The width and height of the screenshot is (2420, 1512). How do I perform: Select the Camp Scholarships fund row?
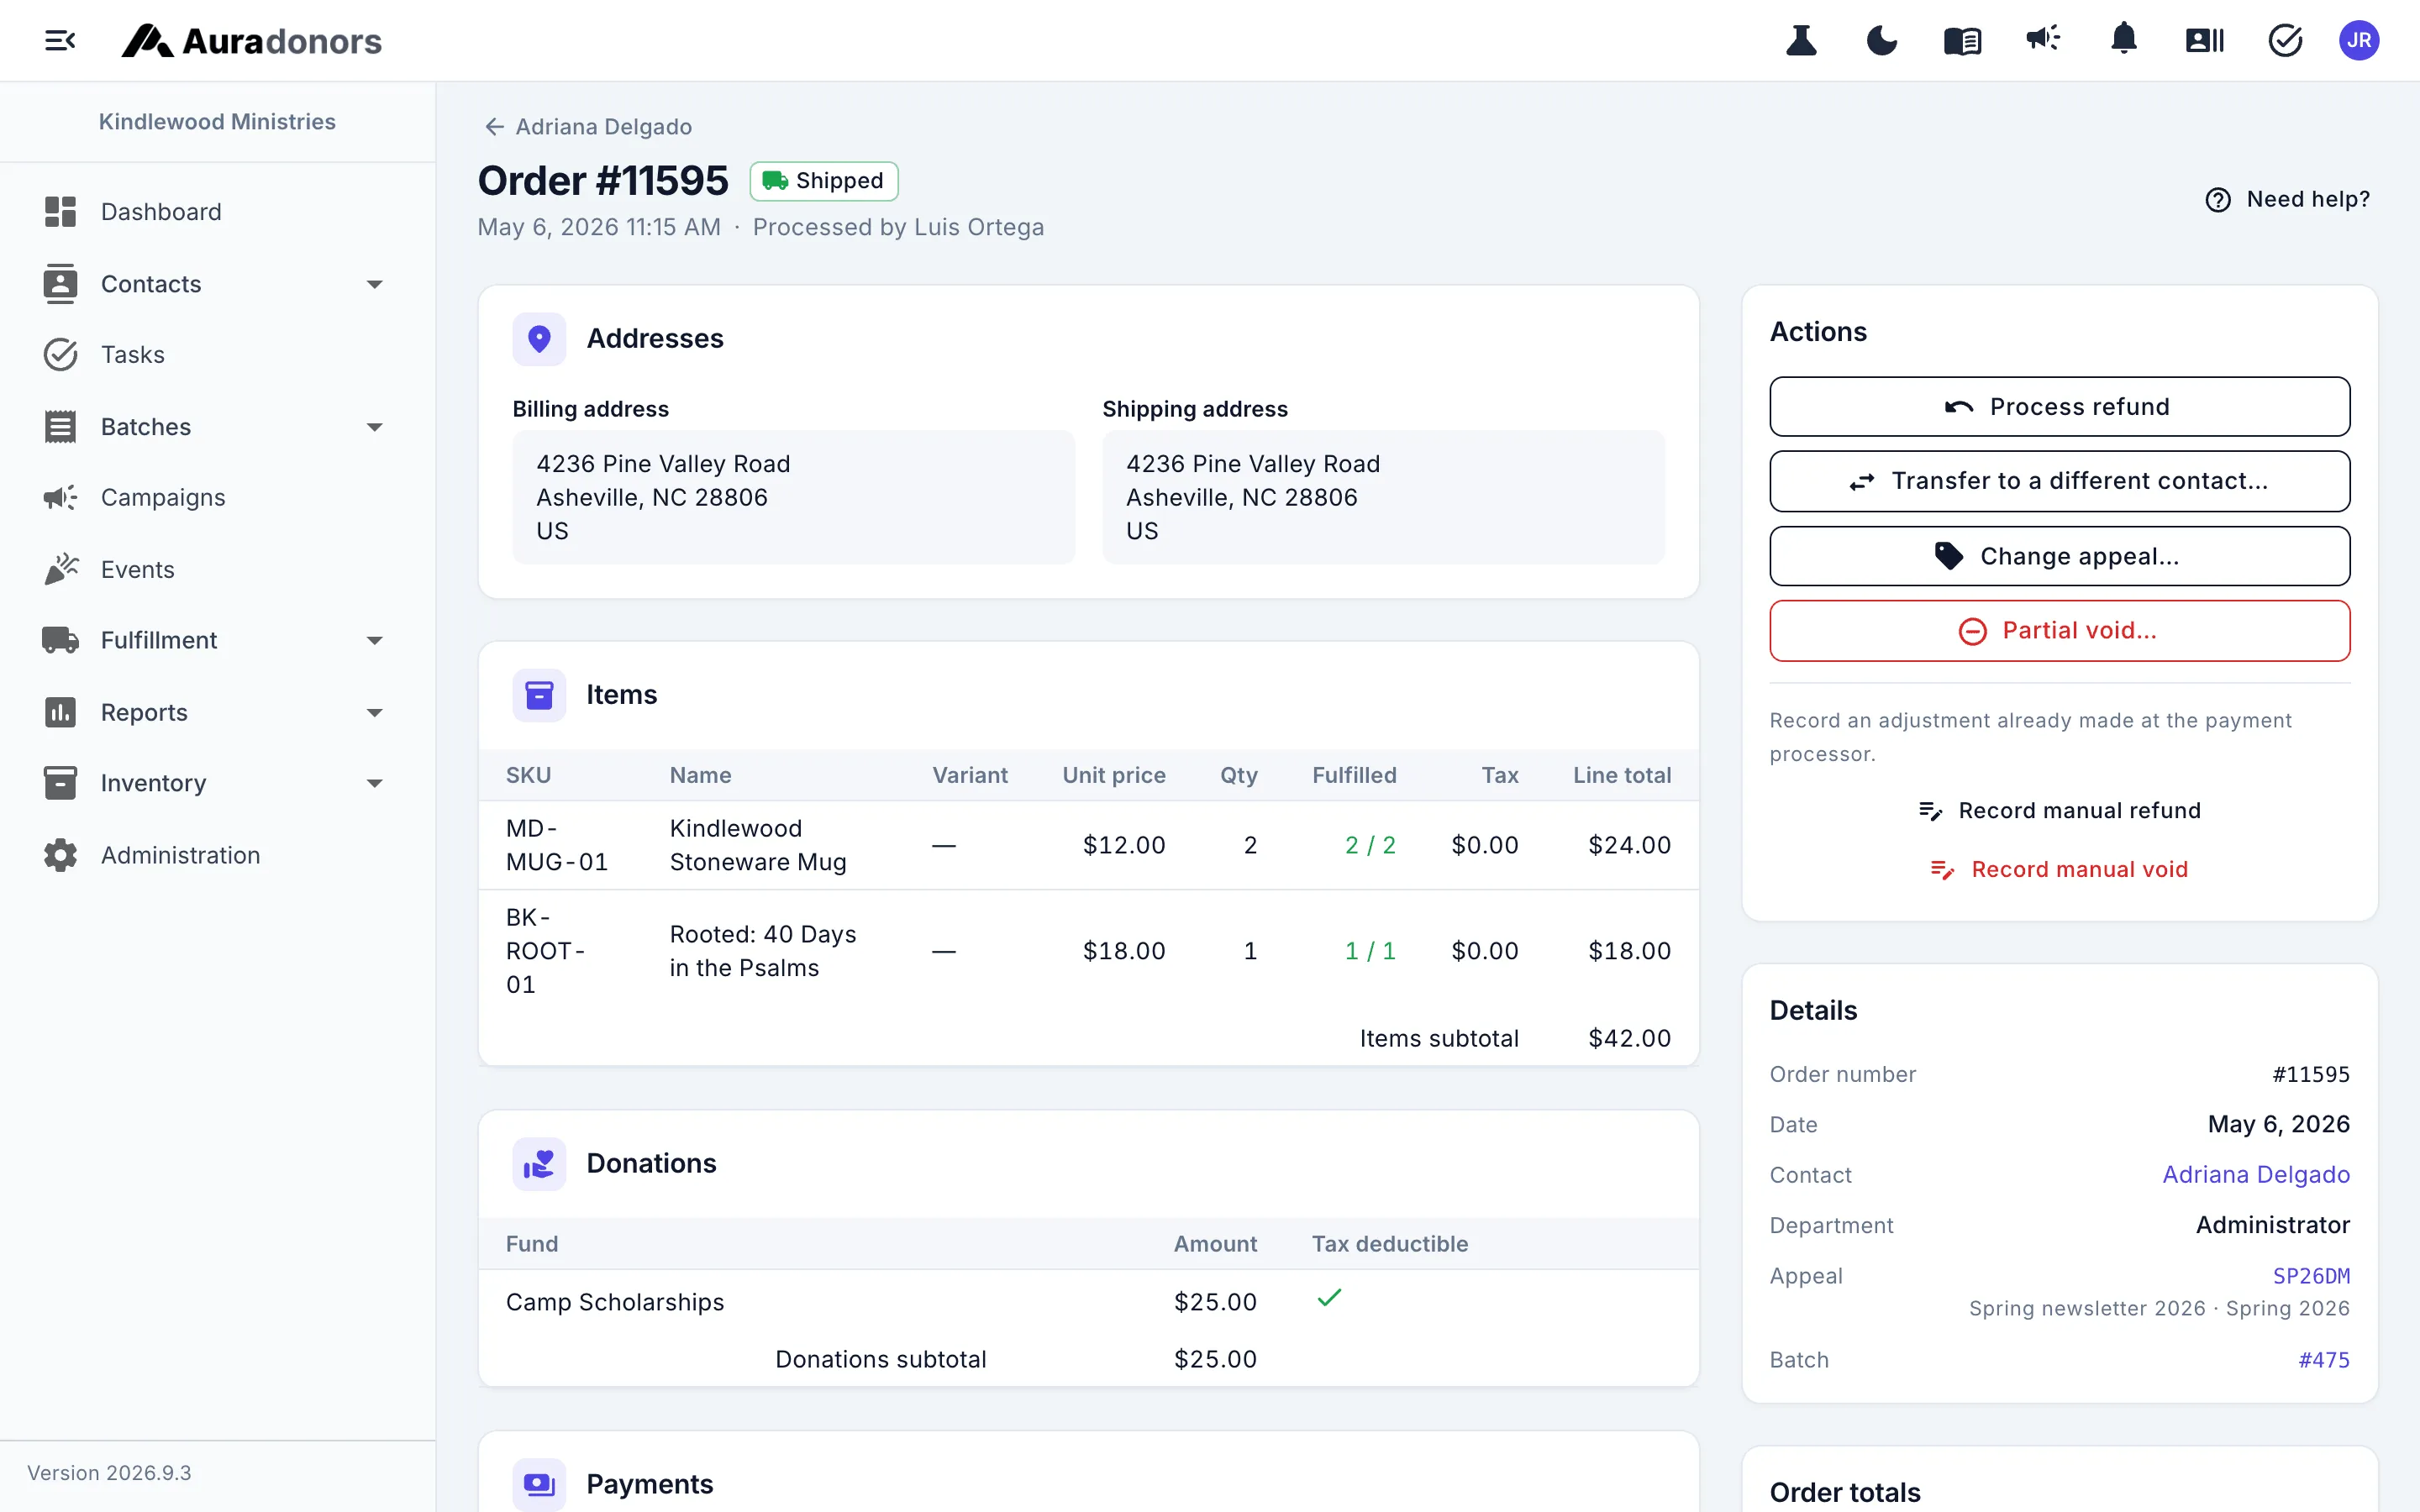(x=1088, y=1302)
